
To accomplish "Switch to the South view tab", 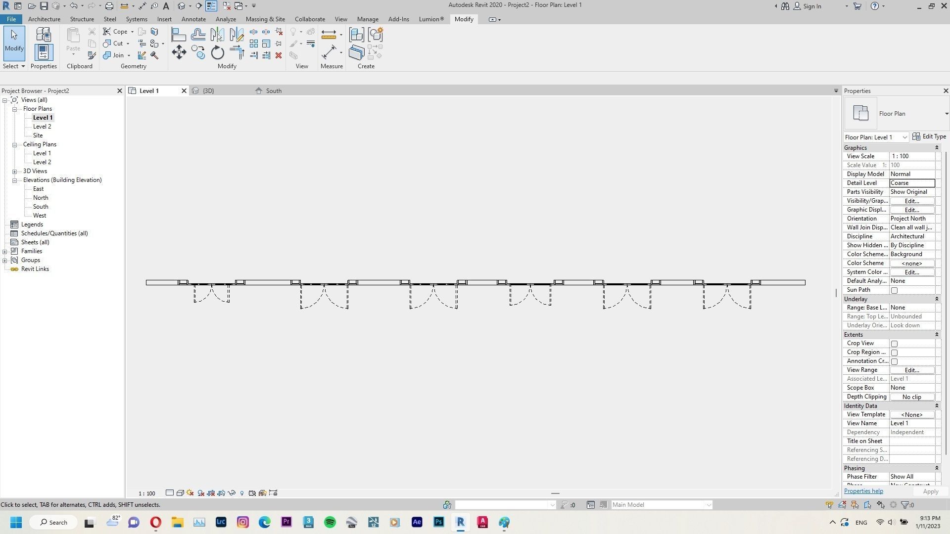I will coord(273,91).
